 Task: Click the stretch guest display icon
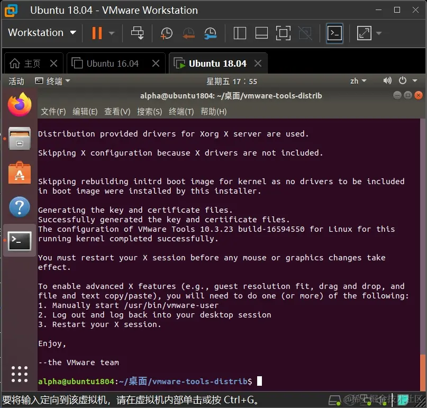[364, 33]
